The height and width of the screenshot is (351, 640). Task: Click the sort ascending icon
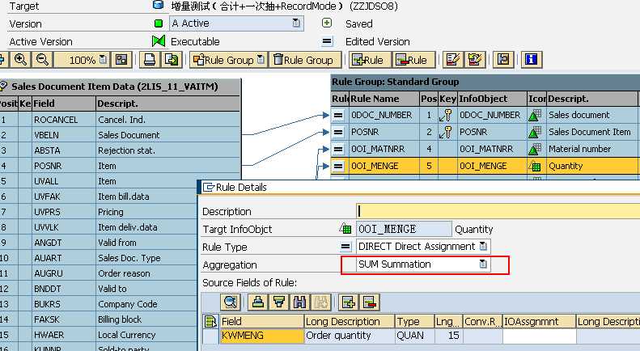pyautogui.click(x=257, y=302)
